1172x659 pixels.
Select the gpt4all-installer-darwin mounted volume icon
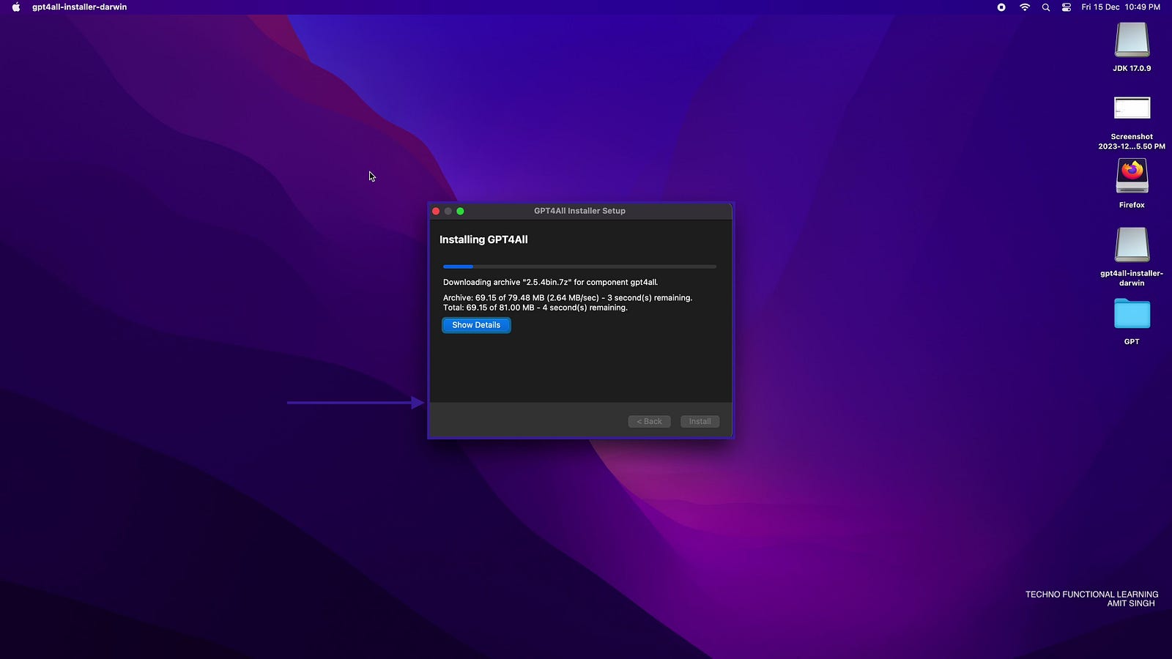1132,245
